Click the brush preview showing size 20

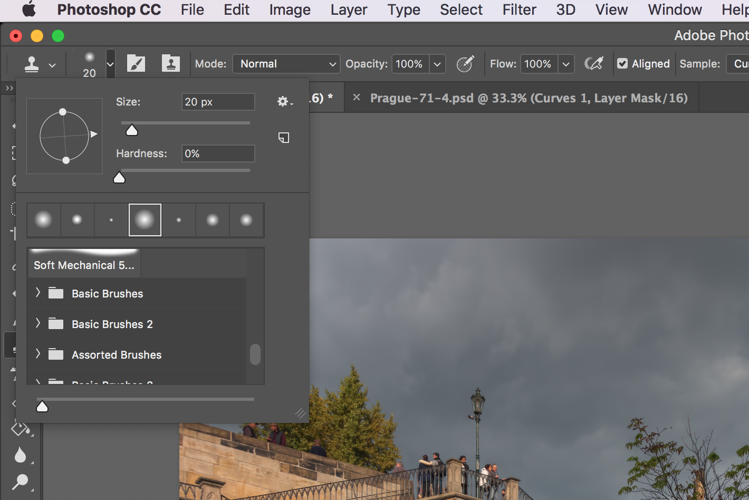click(90, 64)
